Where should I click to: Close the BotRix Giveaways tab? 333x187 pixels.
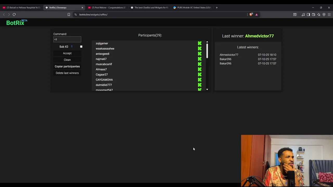pyautogui.click(x=82, y=8)
